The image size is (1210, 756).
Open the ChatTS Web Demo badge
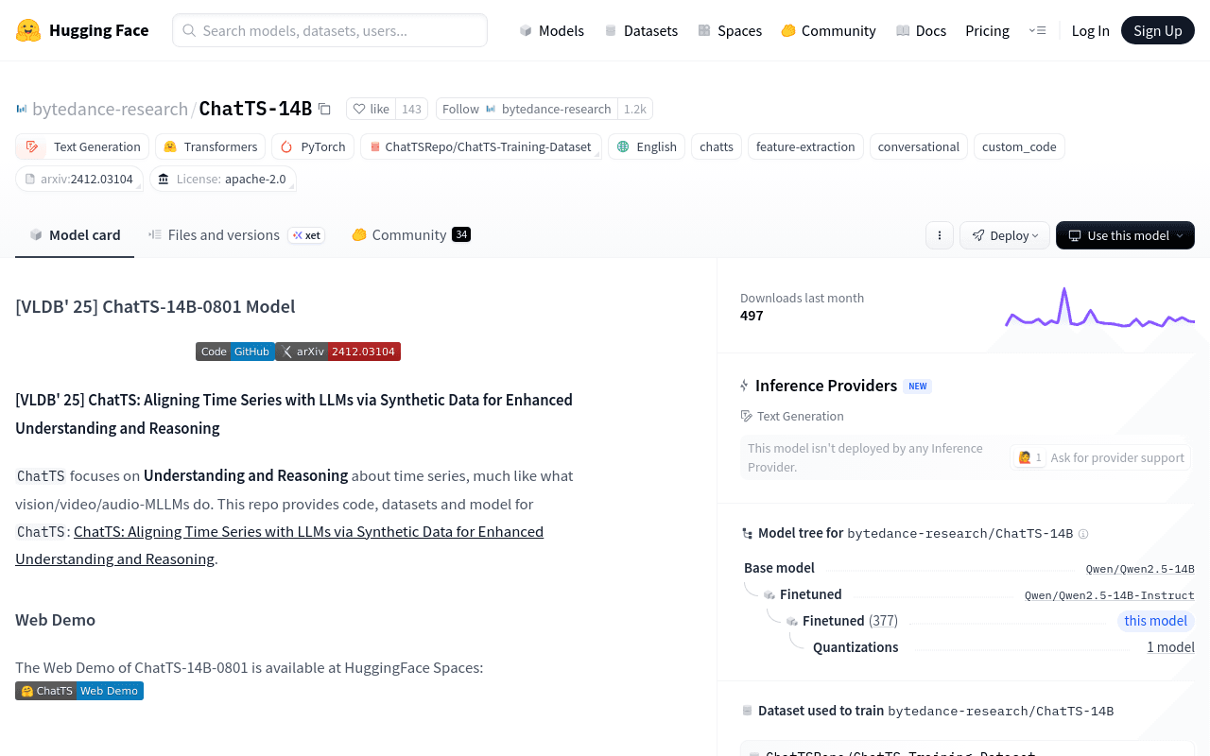pyautogui.click(x=79, y=691)
